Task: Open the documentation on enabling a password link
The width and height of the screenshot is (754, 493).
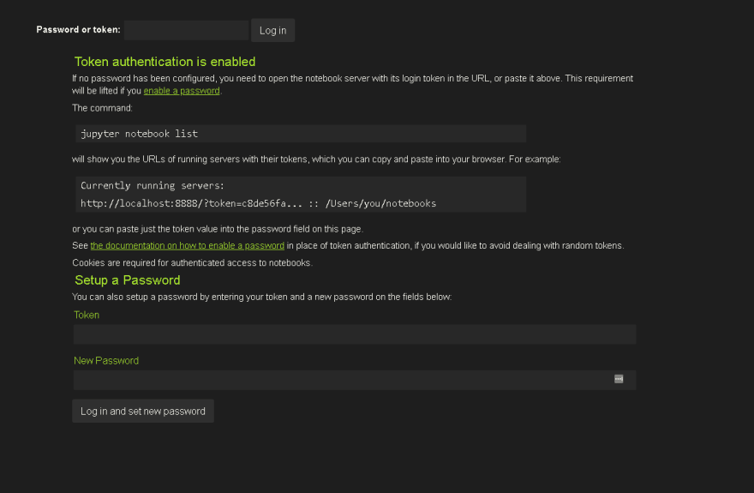Action: (187, 246)
